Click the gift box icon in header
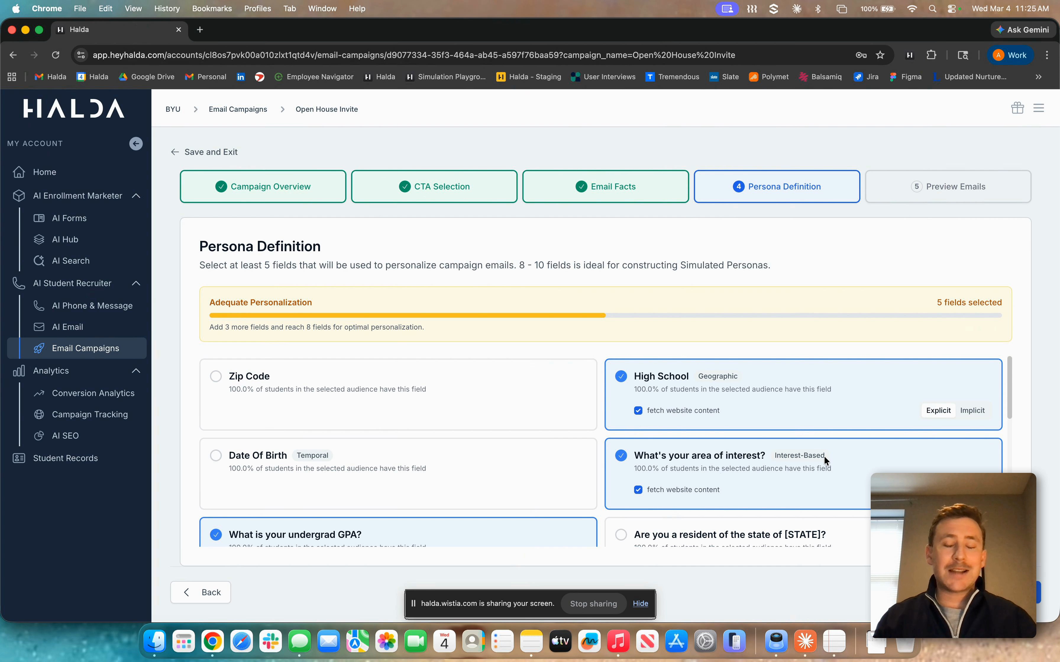 click(1017, 108)
